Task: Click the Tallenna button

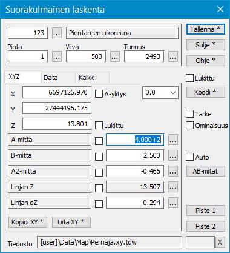Action: (205, 29)
